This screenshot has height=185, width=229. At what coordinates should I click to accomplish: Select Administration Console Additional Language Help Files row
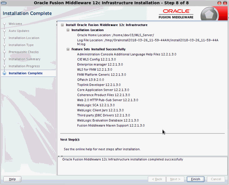pos(127,54)
